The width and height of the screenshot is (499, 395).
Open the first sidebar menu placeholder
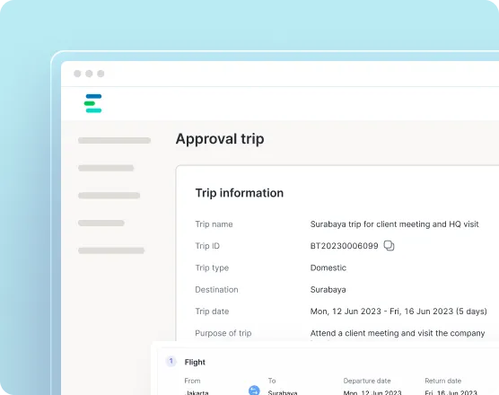pyautogui.click(x=114, y=140)
